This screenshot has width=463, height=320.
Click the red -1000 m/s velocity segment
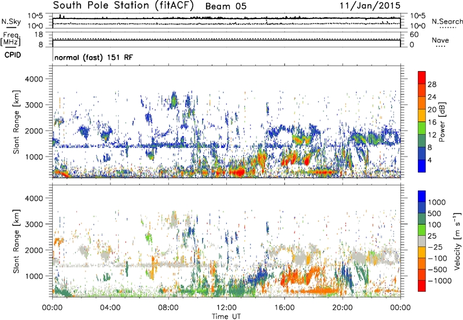tap(422, 286)
